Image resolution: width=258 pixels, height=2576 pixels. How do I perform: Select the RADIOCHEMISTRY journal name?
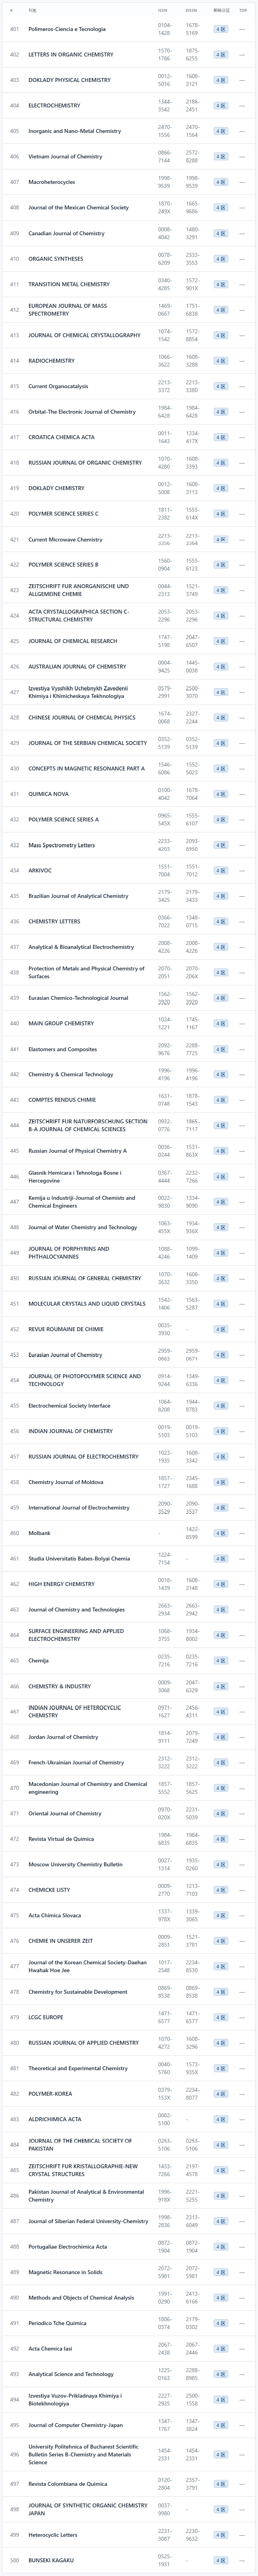pyautogui.click(x=51, y=361)
